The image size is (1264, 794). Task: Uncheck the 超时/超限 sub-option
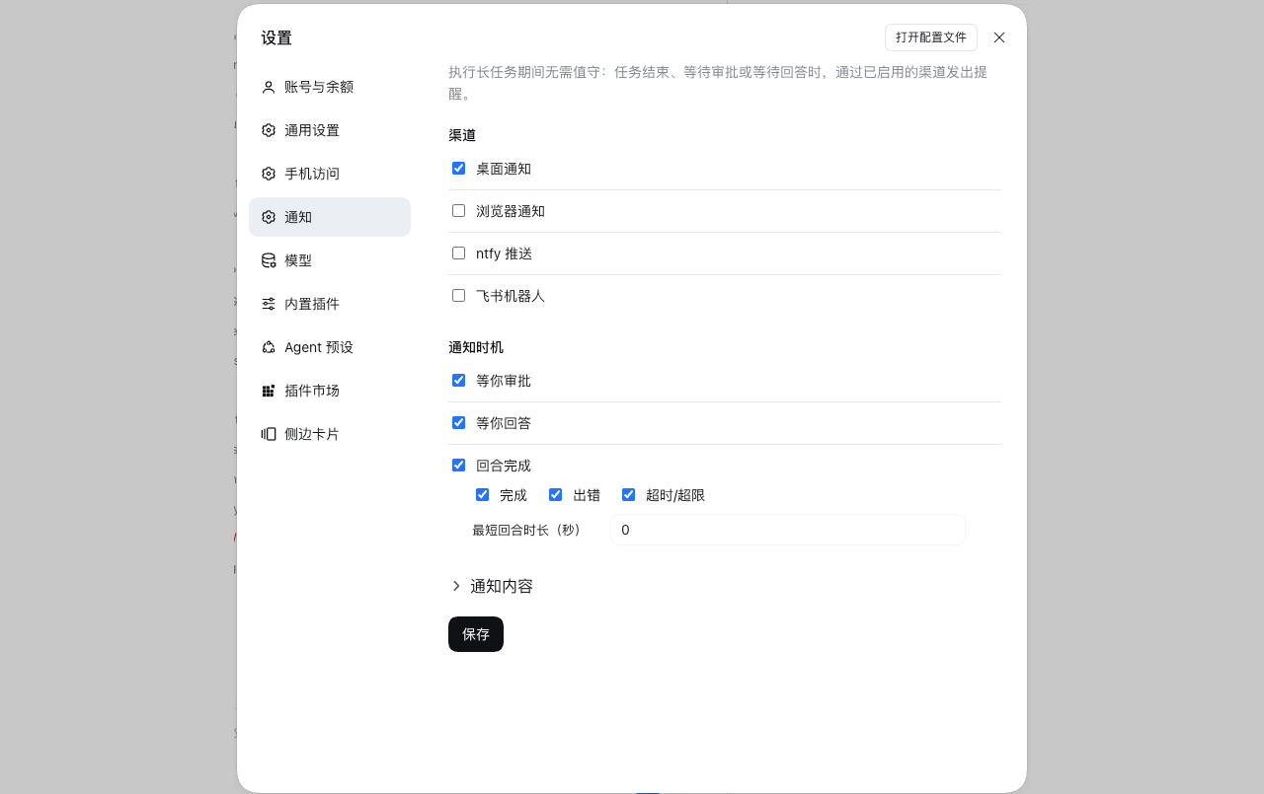tap(628, 495)
